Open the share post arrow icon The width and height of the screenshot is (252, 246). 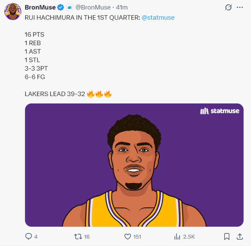click(239, 237)
